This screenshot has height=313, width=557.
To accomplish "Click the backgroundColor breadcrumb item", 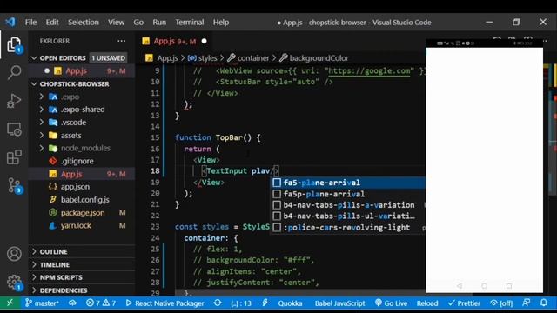I will (x=314, y=58).
